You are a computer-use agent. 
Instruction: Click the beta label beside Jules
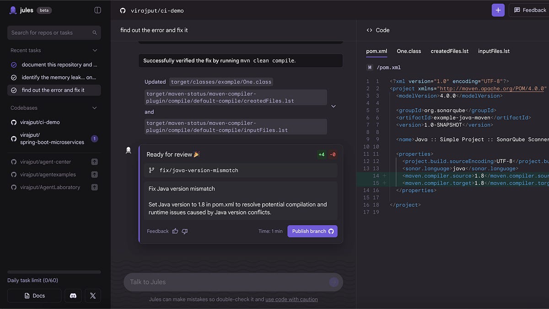(x=44, y=10)
